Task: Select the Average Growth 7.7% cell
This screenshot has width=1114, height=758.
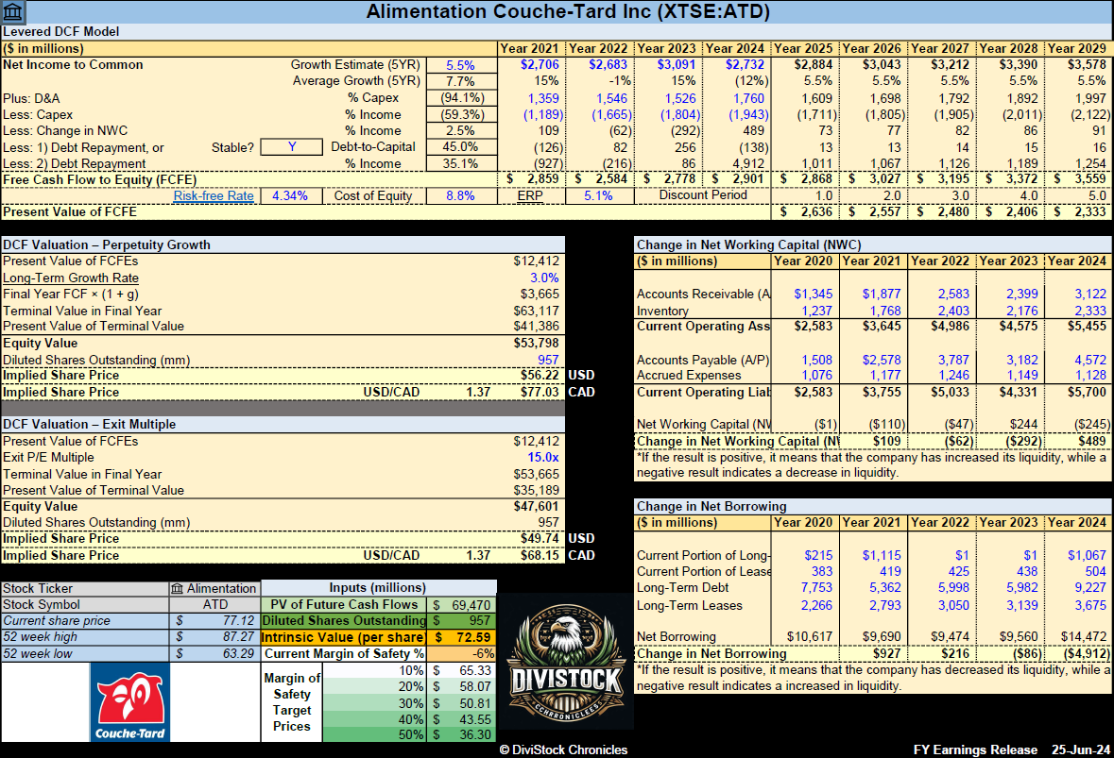Action: pyautogui.click(x=460, y=81)
